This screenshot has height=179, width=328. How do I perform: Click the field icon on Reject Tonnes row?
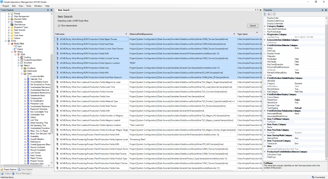(x=57, y=39)
